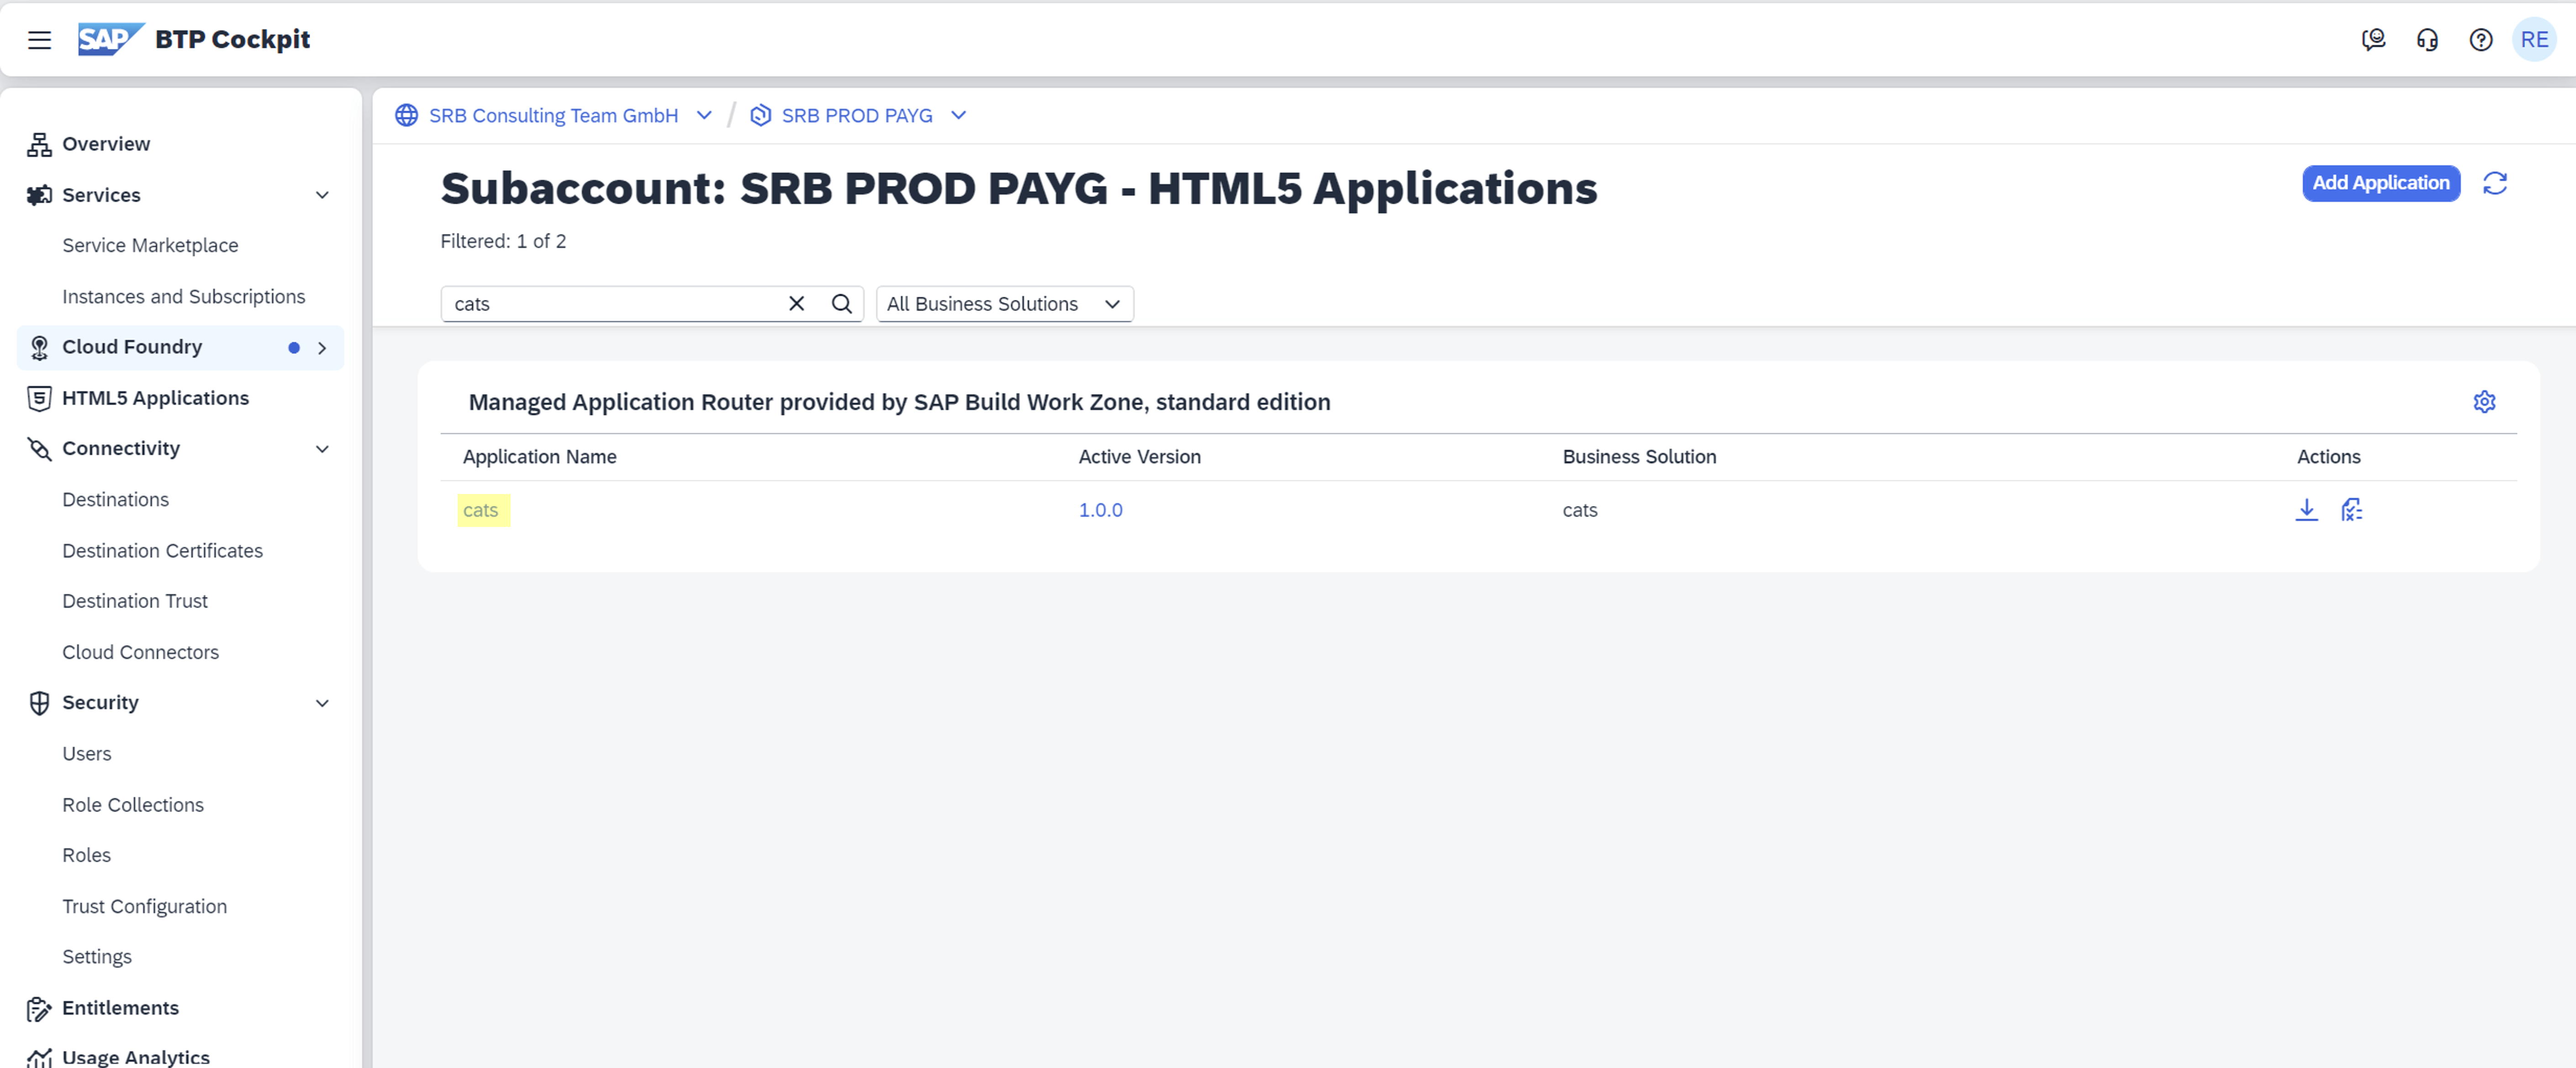Clear the search field text
2576x1068 pixels.
pos(796,304)
